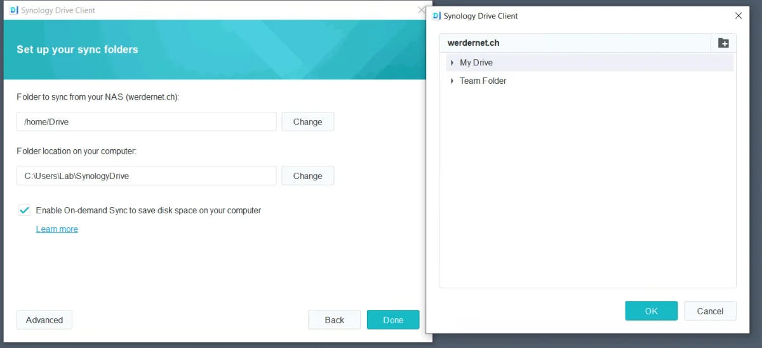Click Done to finish setup

point(393,320)
